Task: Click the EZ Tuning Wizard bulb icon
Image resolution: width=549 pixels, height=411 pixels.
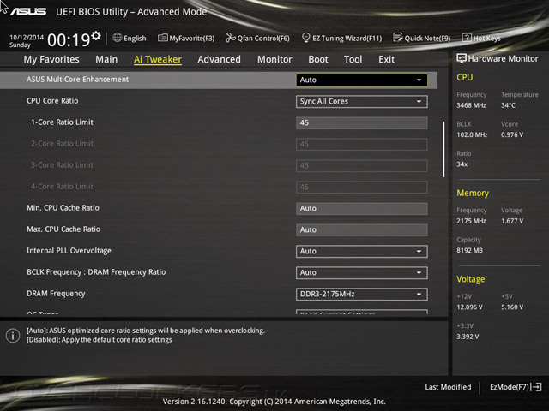Action: coord(305,38)
